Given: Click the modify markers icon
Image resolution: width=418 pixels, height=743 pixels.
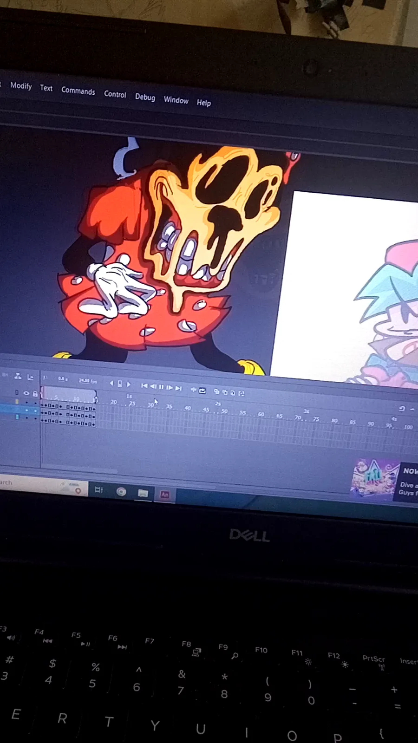Looking at the screenshot, I should pyautogui.click(x=242, y=393).
